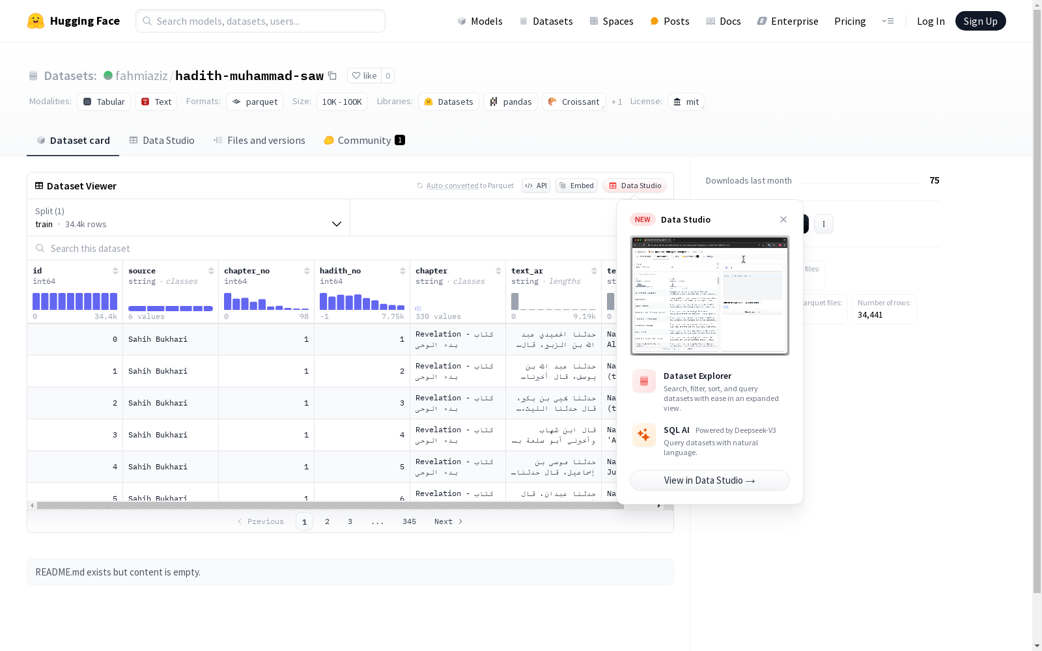Screen dimensions: 1042x651
Task: Open the three-dot more options button
Action: click(x=824, y=224)
